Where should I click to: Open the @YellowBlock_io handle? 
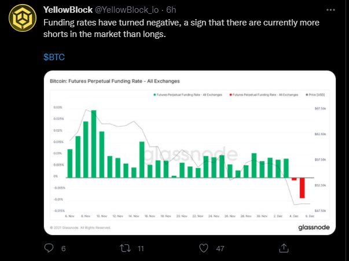point(127,10)
